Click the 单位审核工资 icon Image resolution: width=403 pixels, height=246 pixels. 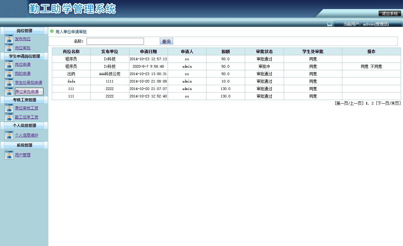coord(9,108)
